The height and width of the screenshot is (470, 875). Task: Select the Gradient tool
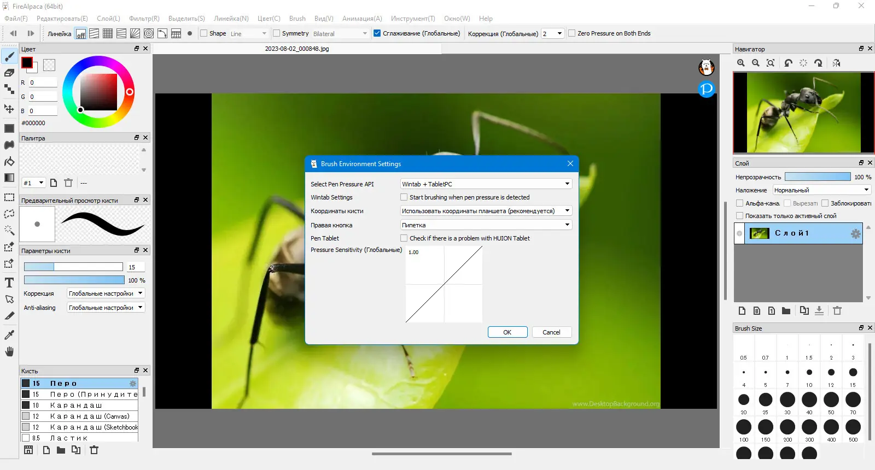point(9,178)
